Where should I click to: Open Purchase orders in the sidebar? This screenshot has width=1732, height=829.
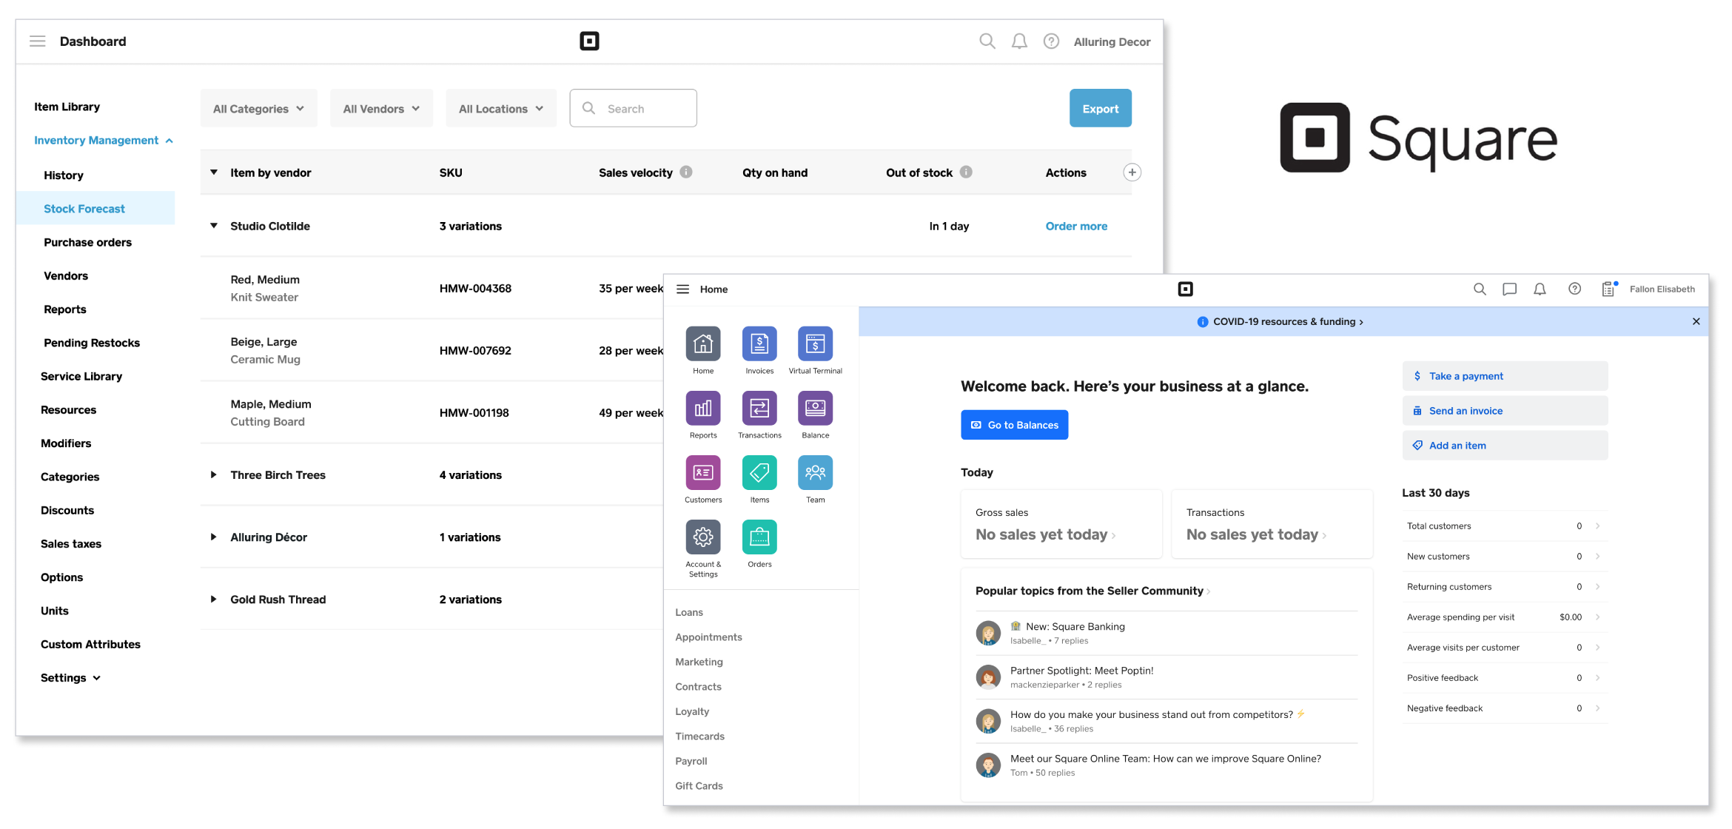click(87, 242)
